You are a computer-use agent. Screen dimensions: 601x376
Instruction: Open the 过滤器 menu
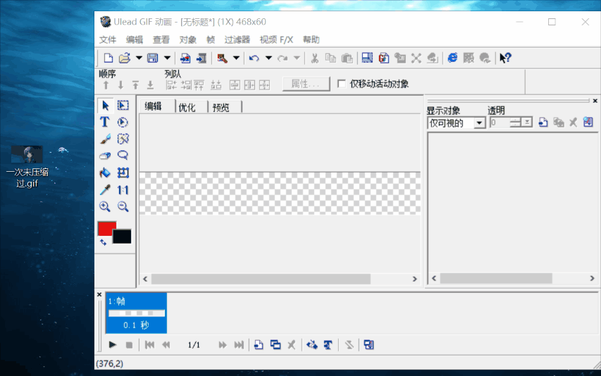click(x=237, y=39)
